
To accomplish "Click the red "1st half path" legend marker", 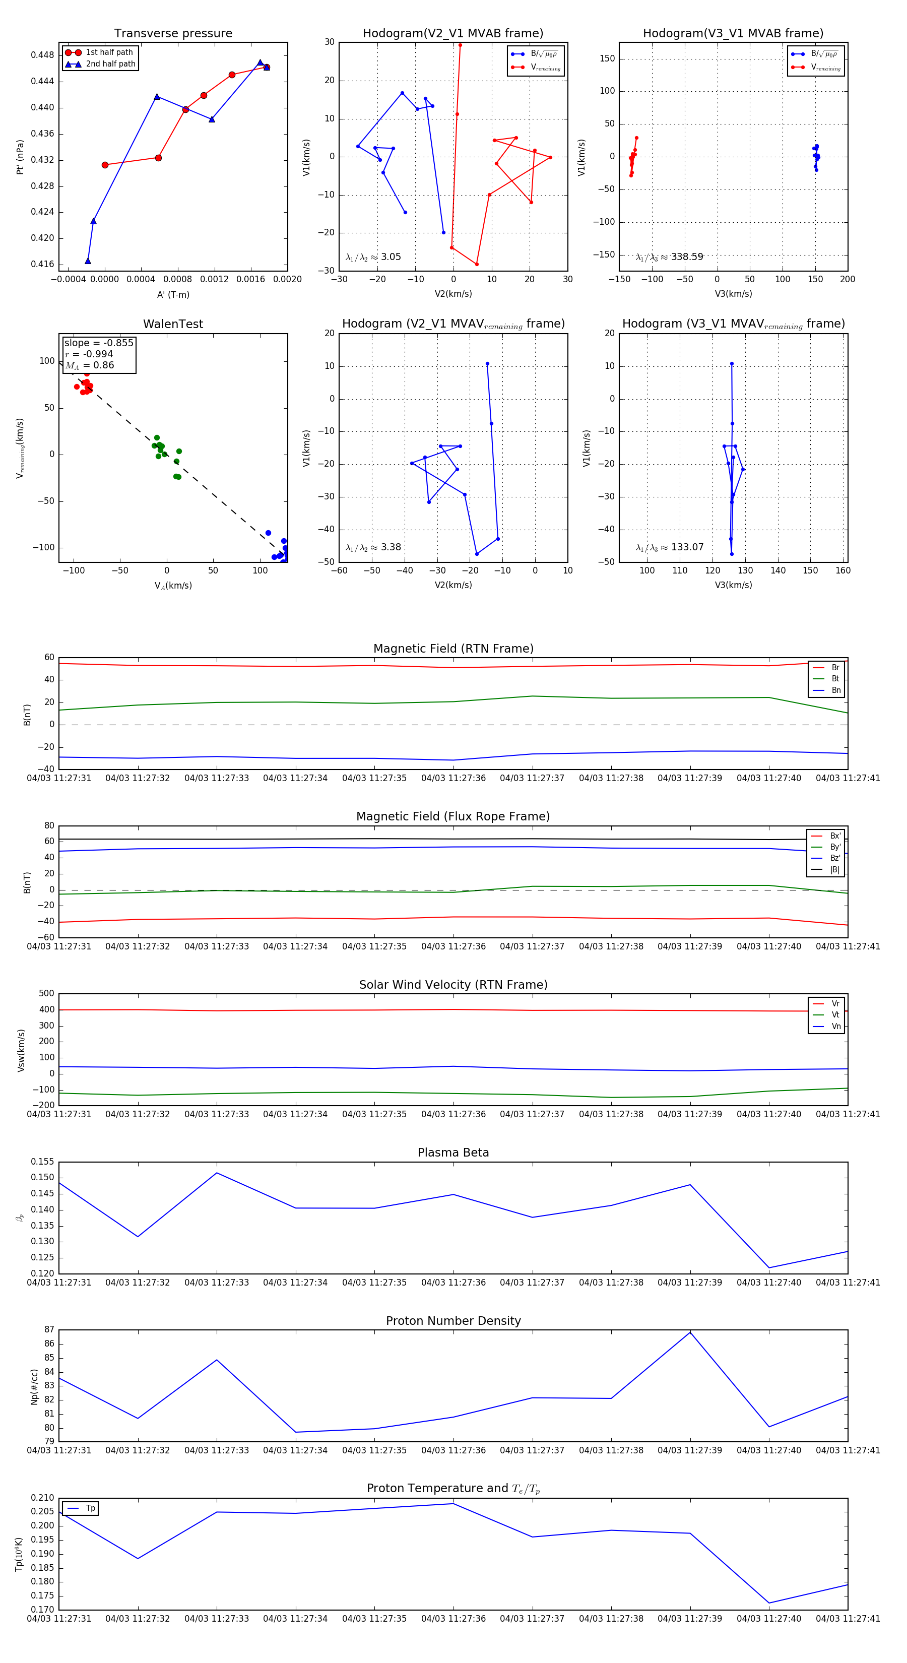I will point(73,52).
